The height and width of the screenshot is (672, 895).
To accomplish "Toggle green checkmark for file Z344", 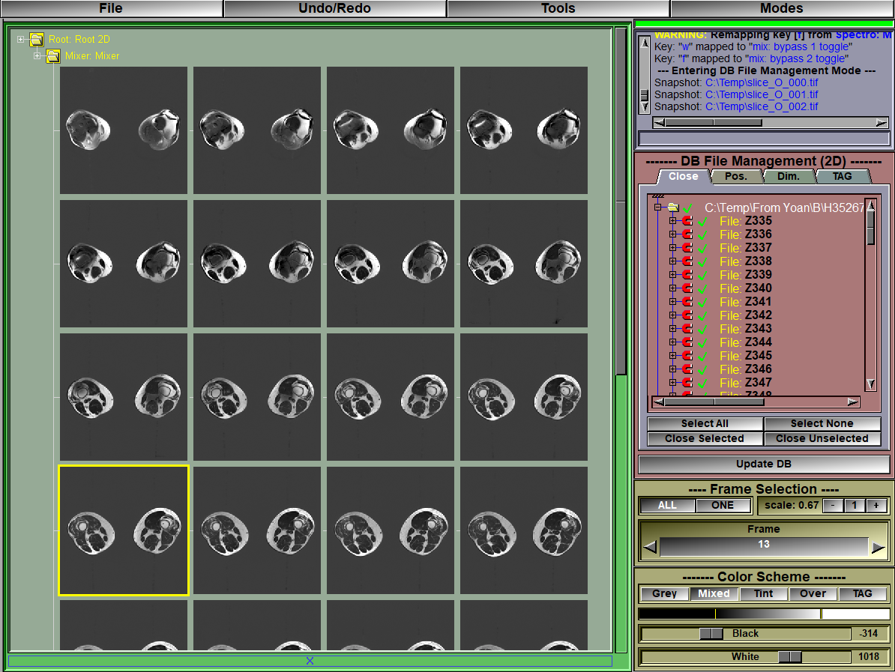I will click(702, 342).
